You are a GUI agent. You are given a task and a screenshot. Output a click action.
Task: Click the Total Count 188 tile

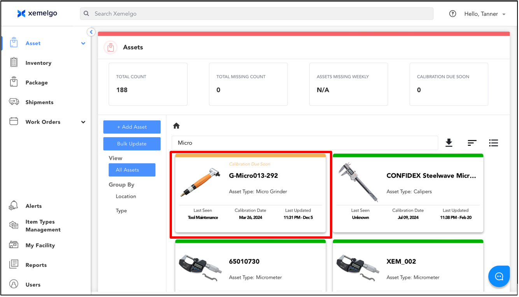click(x=148, y=84)
